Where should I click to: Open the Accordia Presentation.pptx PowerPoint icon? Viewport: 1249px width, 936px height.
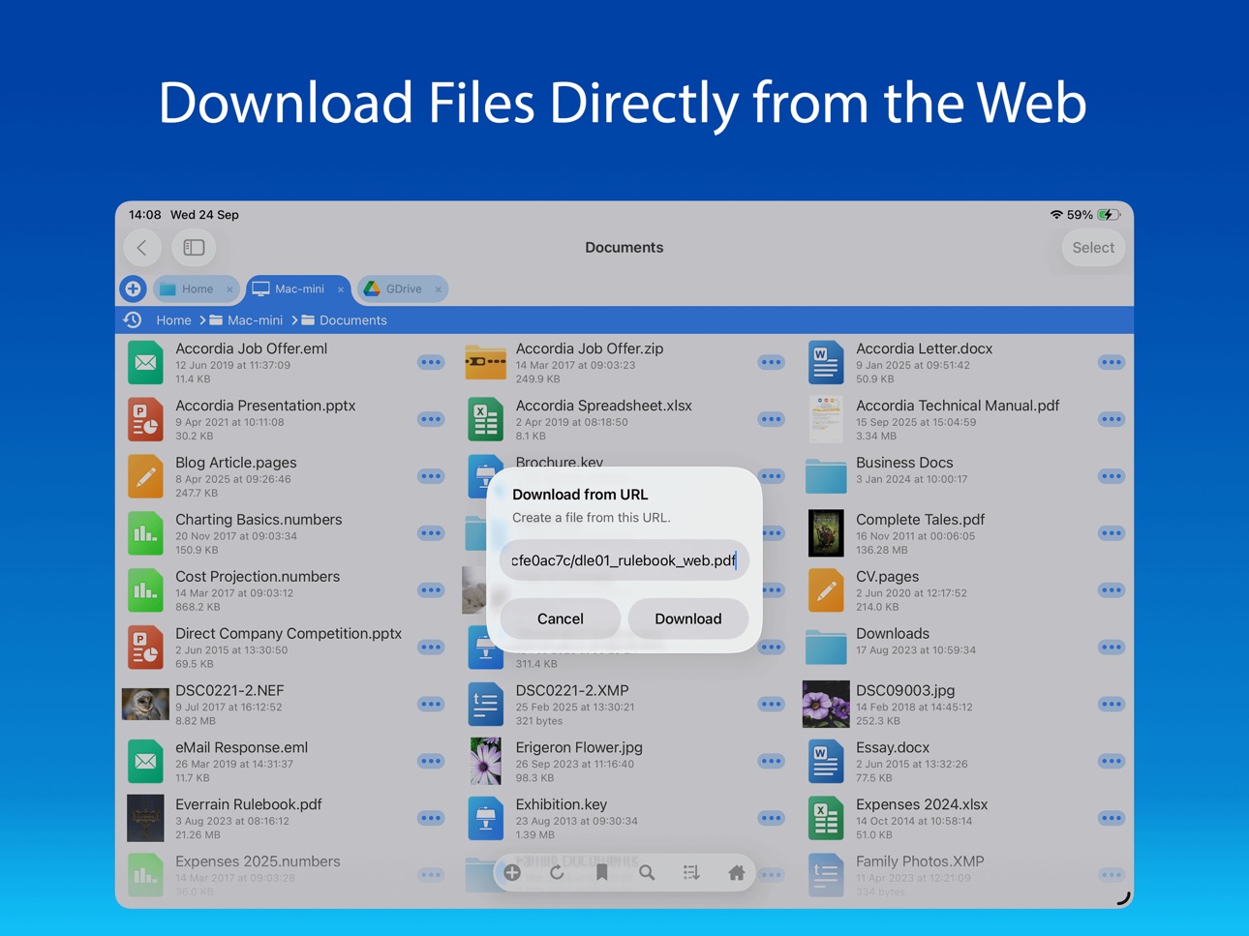(145, 420)
